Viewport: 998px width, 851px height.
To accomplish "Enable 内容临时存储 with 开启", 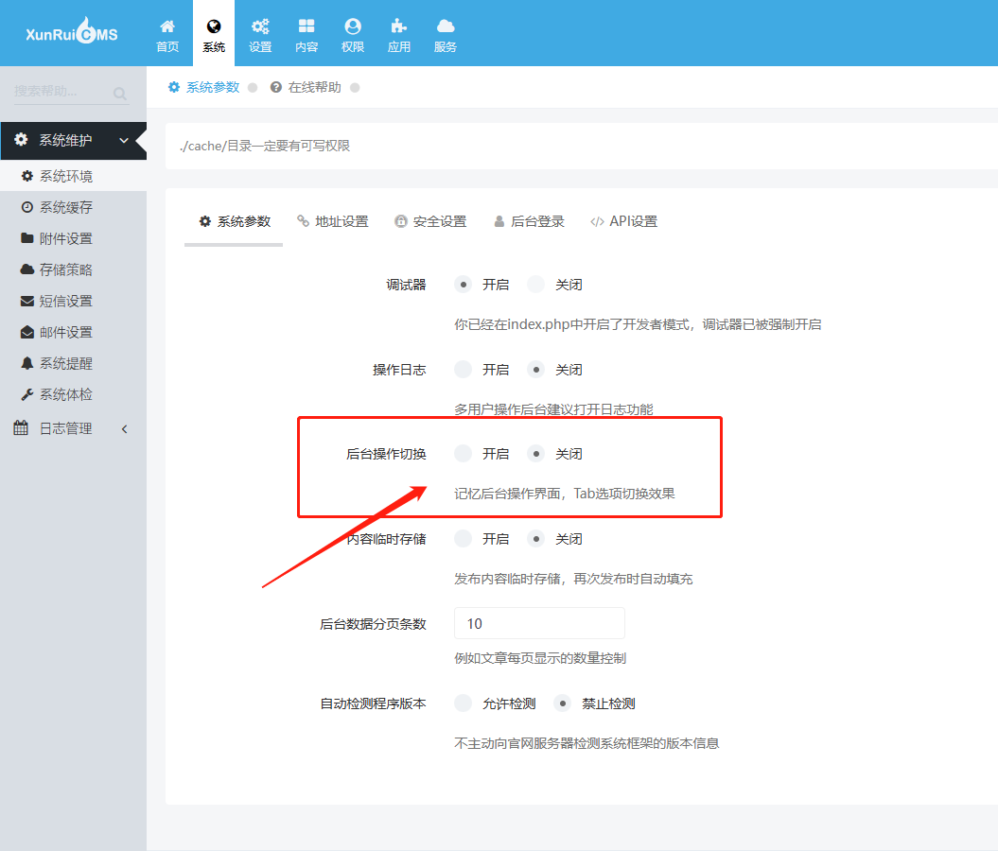I will (464, 539).
